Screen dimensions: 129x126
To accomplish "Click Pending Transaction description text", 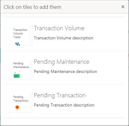I will [x=64, y=105].
